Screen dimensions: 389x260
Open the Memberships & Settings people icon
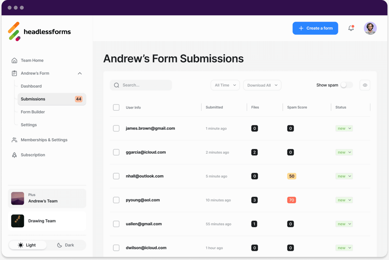pyautogui.click(x=14, y=140)
